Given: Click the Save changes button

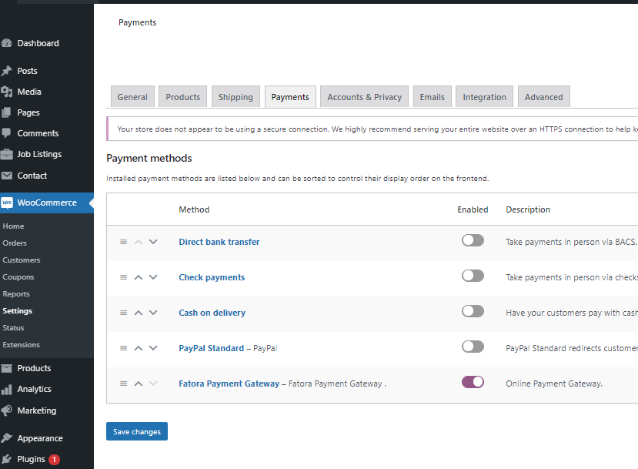Looking at the screenshot, I should coord(137,431).
